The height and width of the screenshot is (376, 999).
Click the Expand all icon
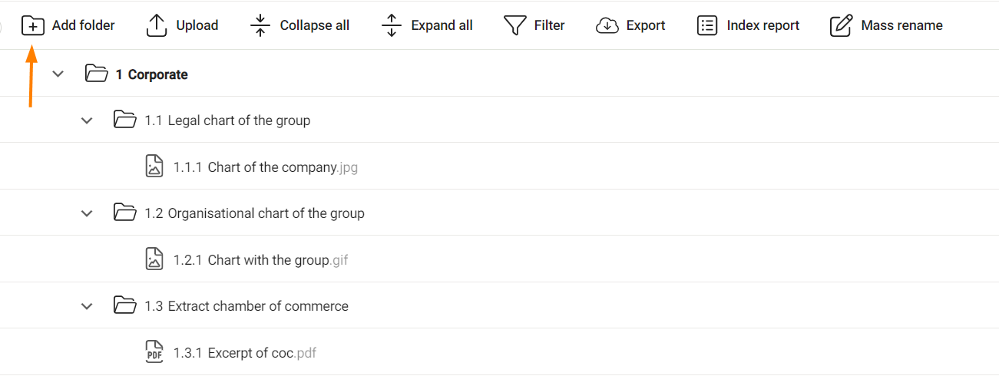(x=392, y=25)
